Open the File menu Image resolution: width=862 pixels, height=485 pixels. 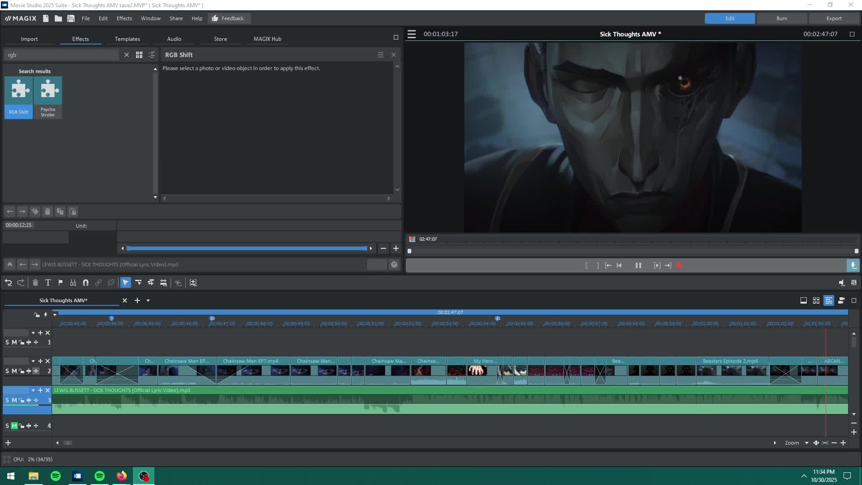point(86,18)
